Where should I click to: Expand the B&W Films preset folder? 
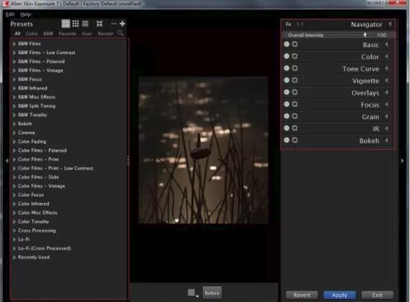tap(14, 44)
